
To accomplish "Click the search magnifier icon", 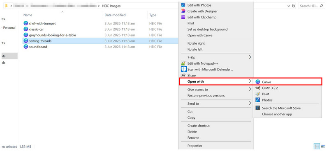I will point(321,6).
